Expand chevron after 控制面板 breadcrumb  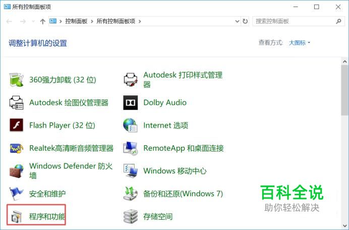click(92, 21)
